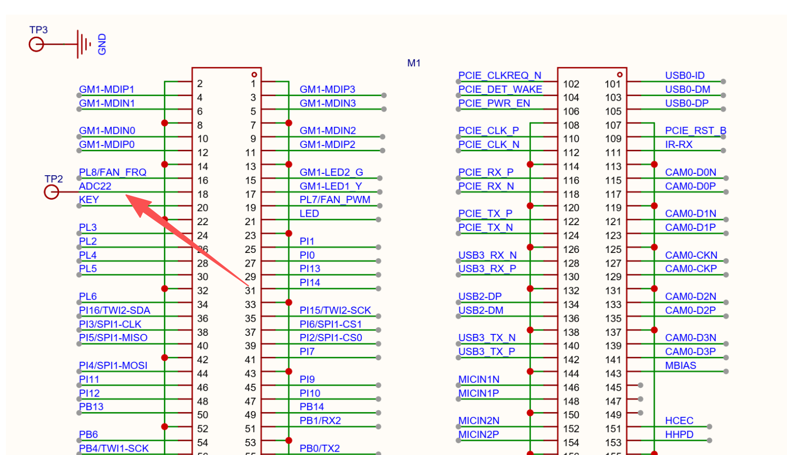Click the PCIE_RST_B net label

pyautogui.click(x=695, y=131)
